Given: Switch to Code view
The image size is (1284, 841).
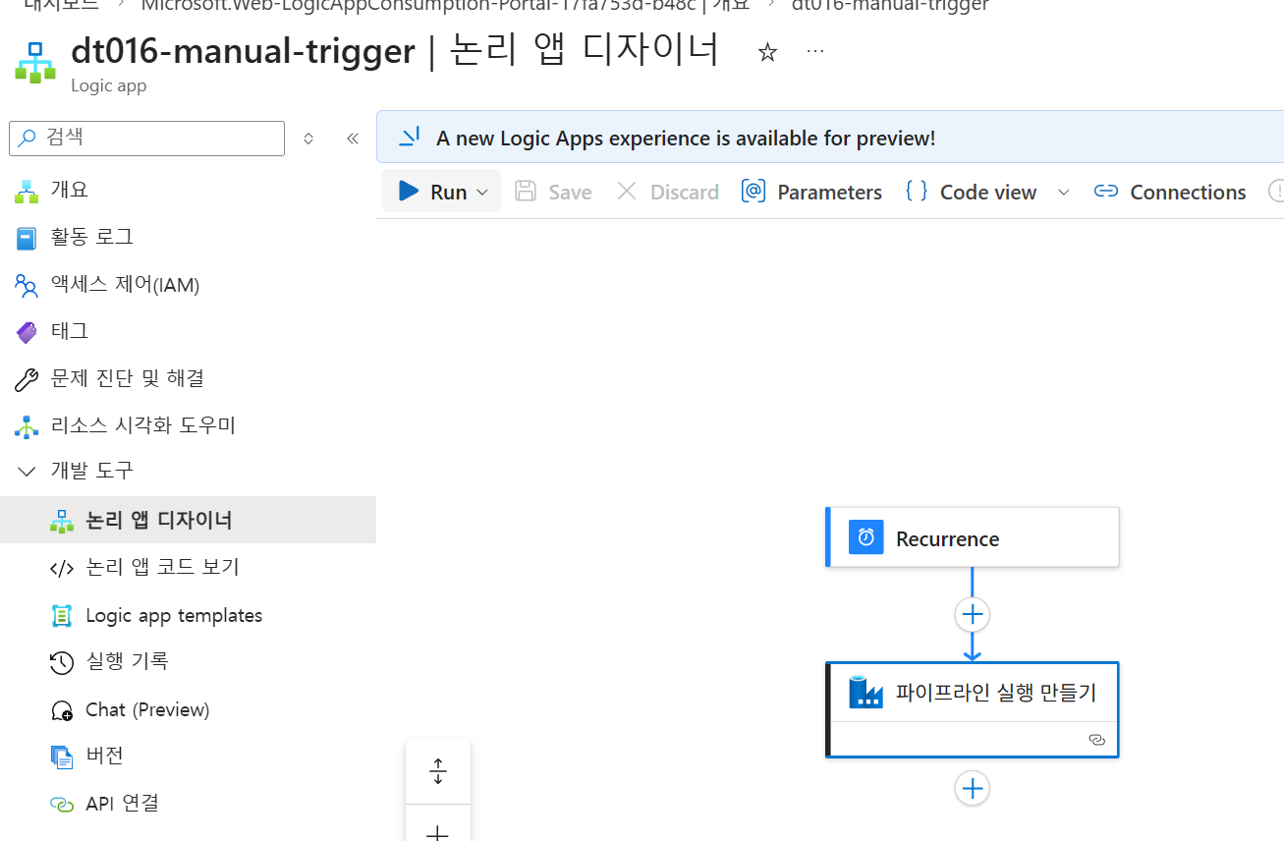Looking at the screenshot, I should click(x=972, y=192).
